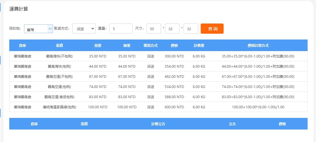Image resolution: width=316 pixels, height=142 pixels.
Task: Click the 354.00 NTD price cell
Action: [174, 66]
